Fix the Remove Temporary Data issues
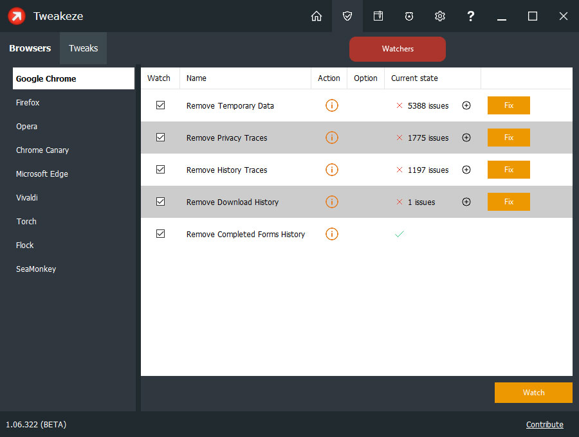Screen dimensions: 579x437 [x=508, y=105]
